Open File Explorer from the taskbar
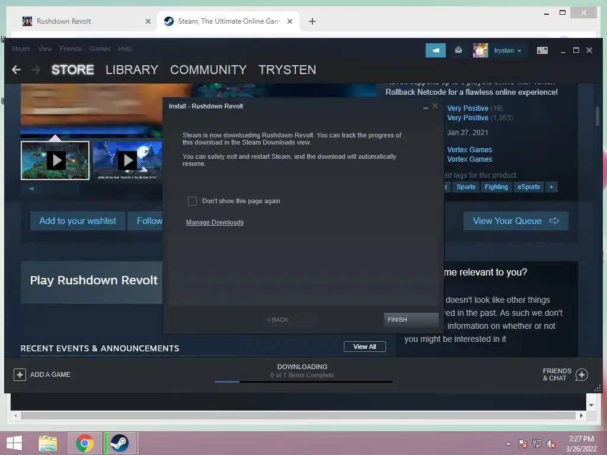This screenshot has width=607, height=455. pos(47,443)
